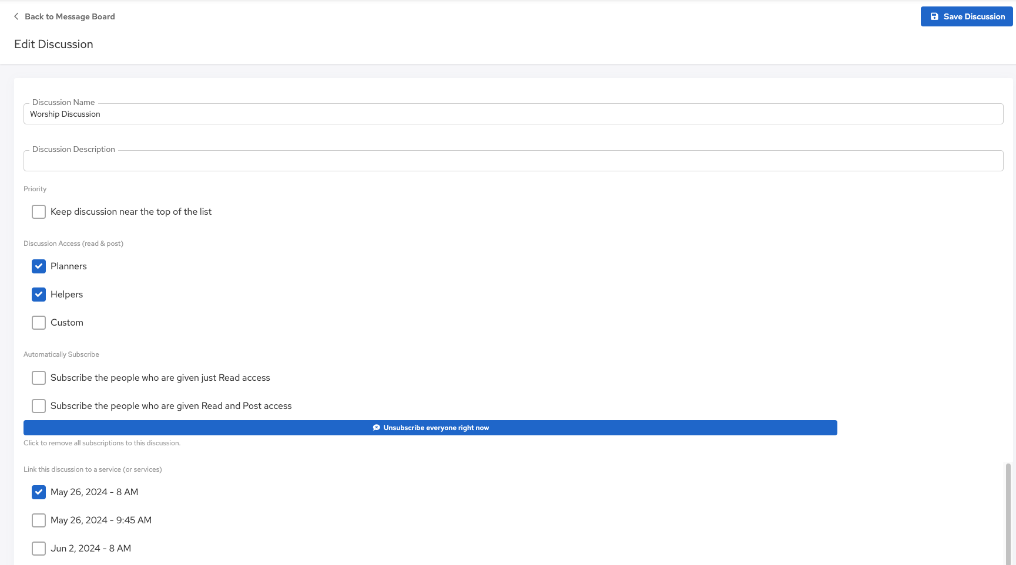
Task: Click Unsubscribe everyone right now button
Action: tap(430, 428)
